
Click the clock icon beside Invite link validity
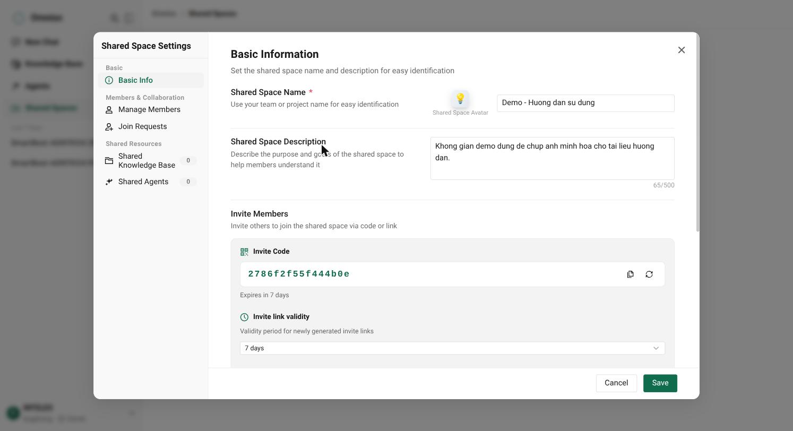click(244, 317)
